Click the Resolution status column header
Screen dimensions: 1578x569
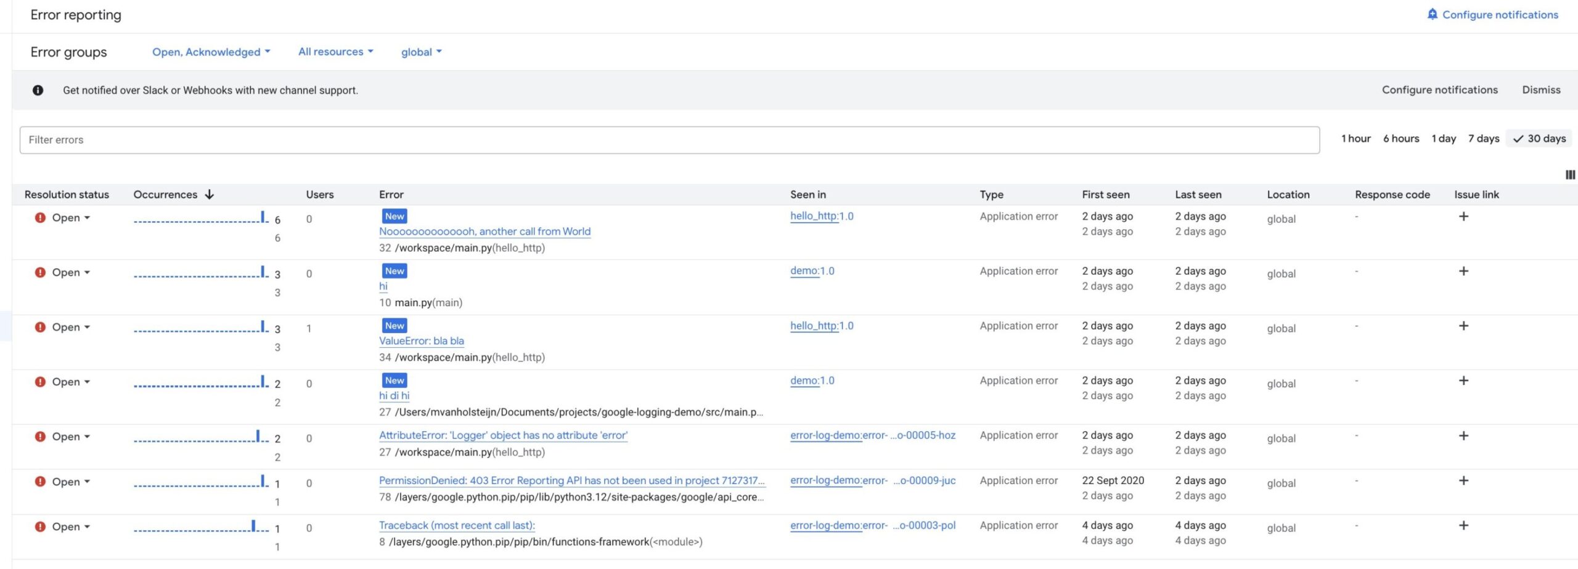(67, 195)
